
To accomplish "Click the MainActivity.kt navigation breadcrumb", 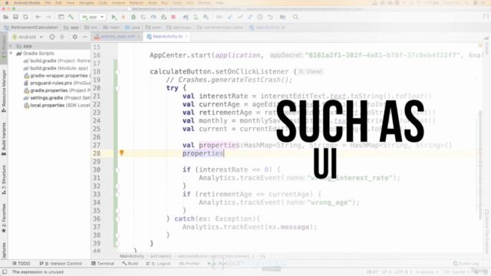I will [x=268, y=28].
